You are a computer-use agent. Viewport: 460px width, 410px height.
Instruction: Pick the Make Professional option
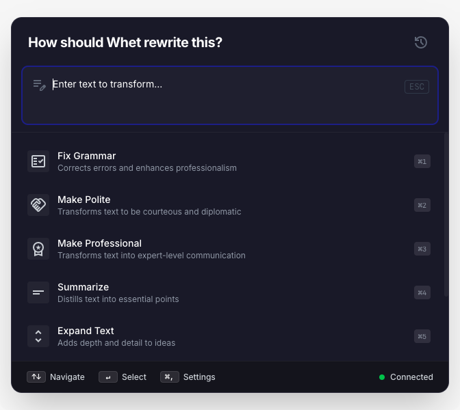(229, 249)
